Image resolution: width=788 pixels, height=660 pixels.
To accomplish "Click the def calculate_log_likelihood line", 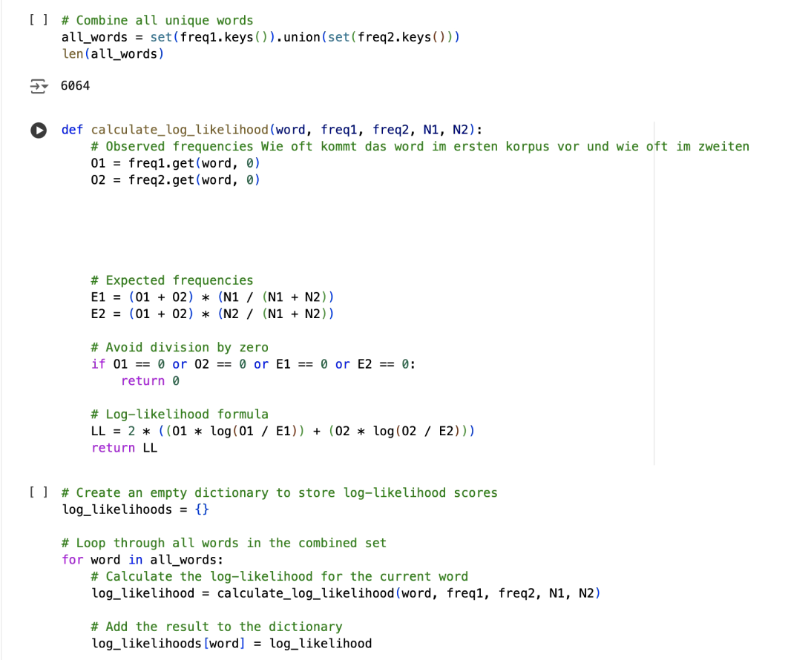I will (272, 130).
